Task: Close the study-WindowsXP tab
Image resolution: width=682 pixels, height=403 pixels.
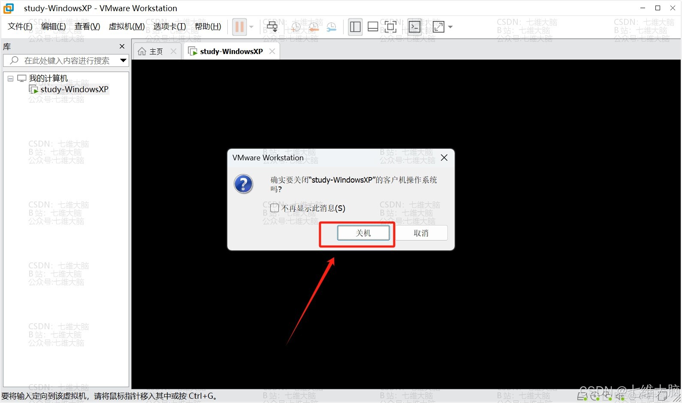Action: pyautogui.click(x=272, y=51)
